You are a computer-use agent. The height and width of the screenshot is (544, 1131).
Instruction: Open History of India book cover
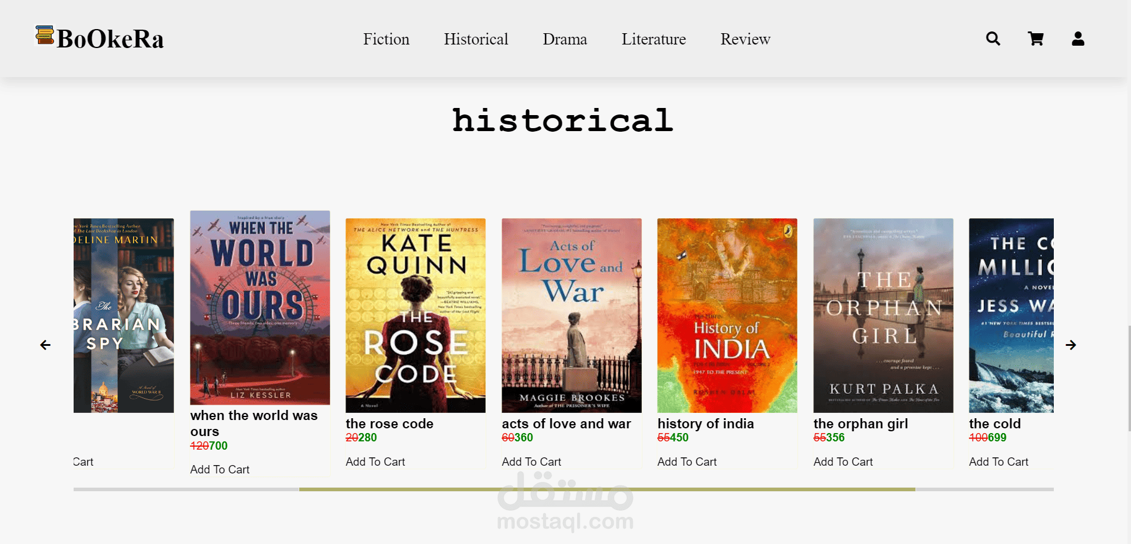pyautogui.click(x=727, y=316)
